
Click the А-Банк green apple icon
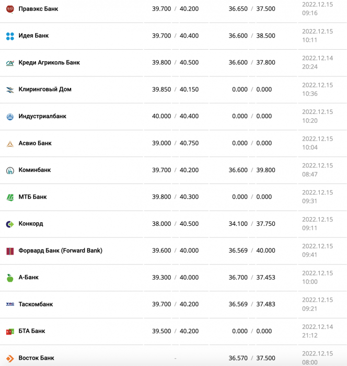[x=10, y=278]
